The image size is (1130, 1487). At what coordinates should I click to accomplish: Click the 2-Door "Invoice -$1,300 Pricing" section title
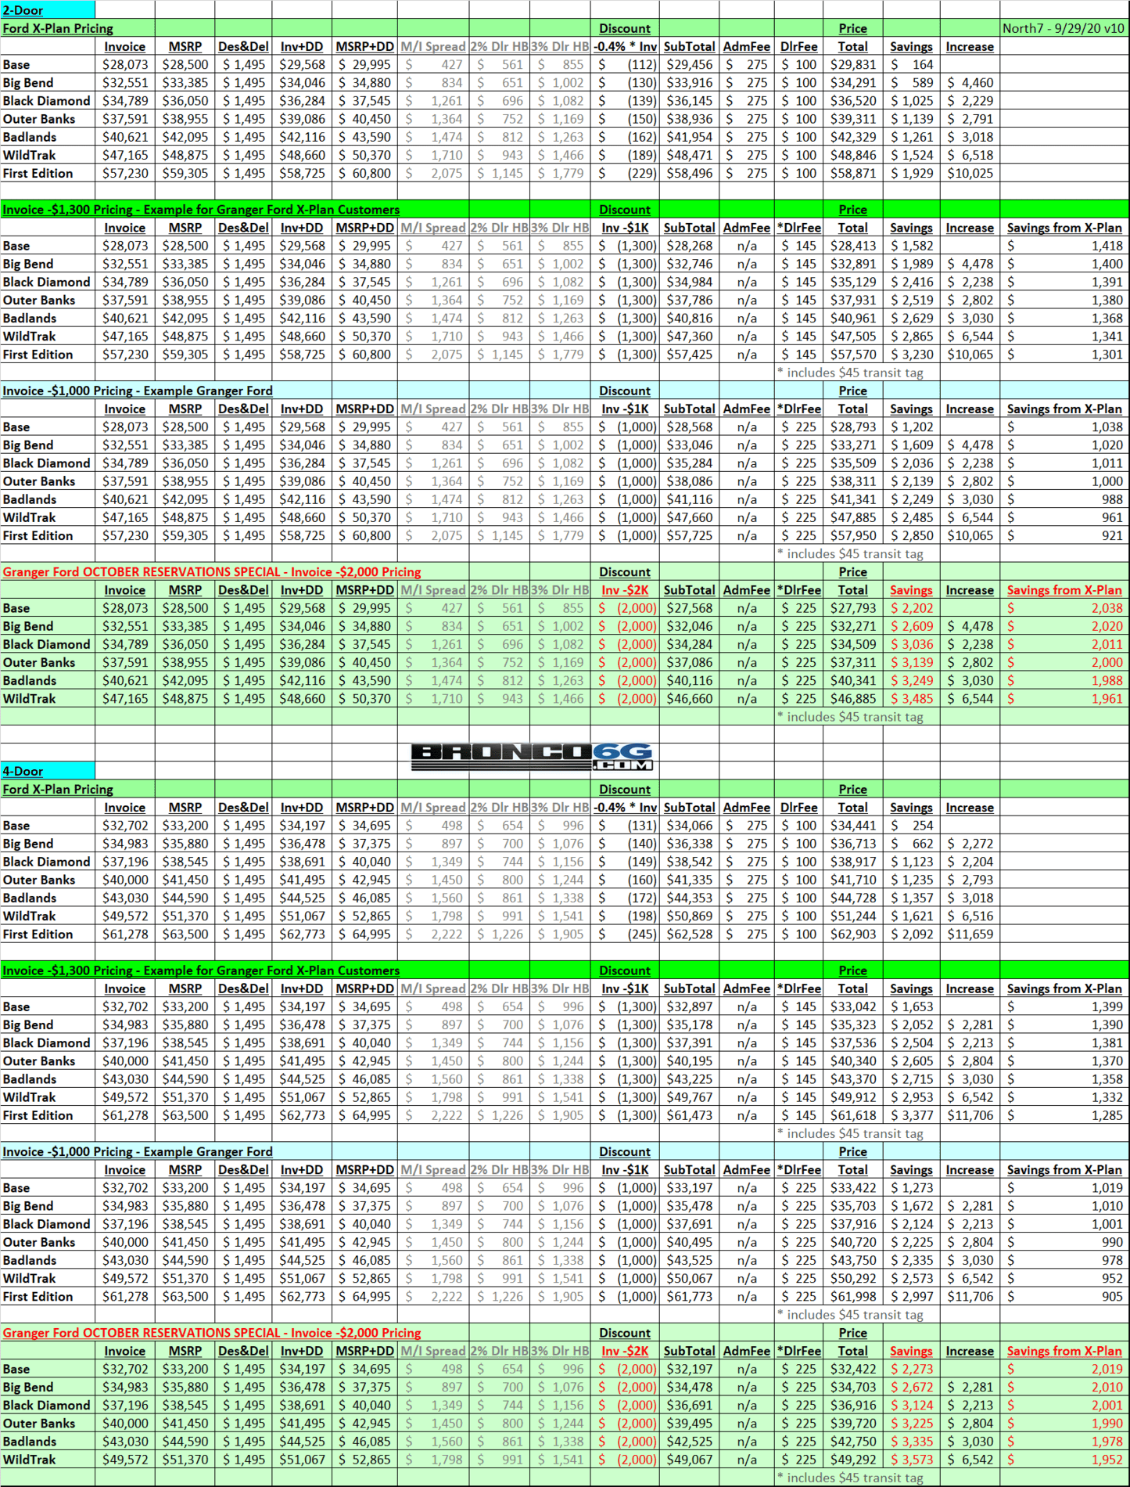click(201, 210)
